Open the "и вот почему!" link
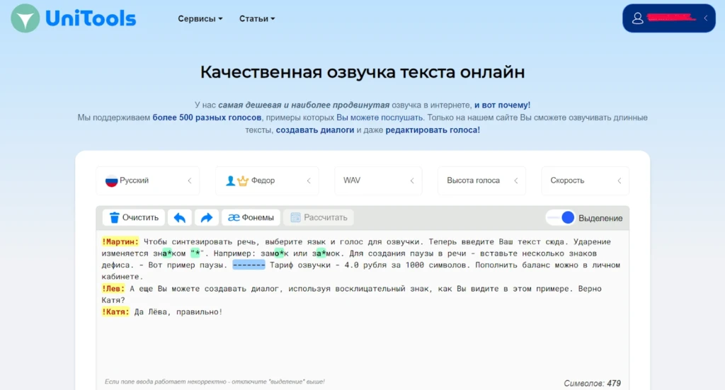Image resolution: width=725 pixels, height=390 pixels. point(502,105)
